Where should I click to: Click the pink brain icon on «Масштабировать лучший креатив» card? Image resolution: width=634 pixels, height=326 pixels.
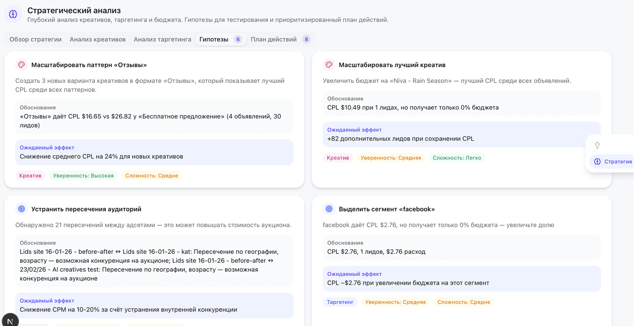(x=328, y=65)
